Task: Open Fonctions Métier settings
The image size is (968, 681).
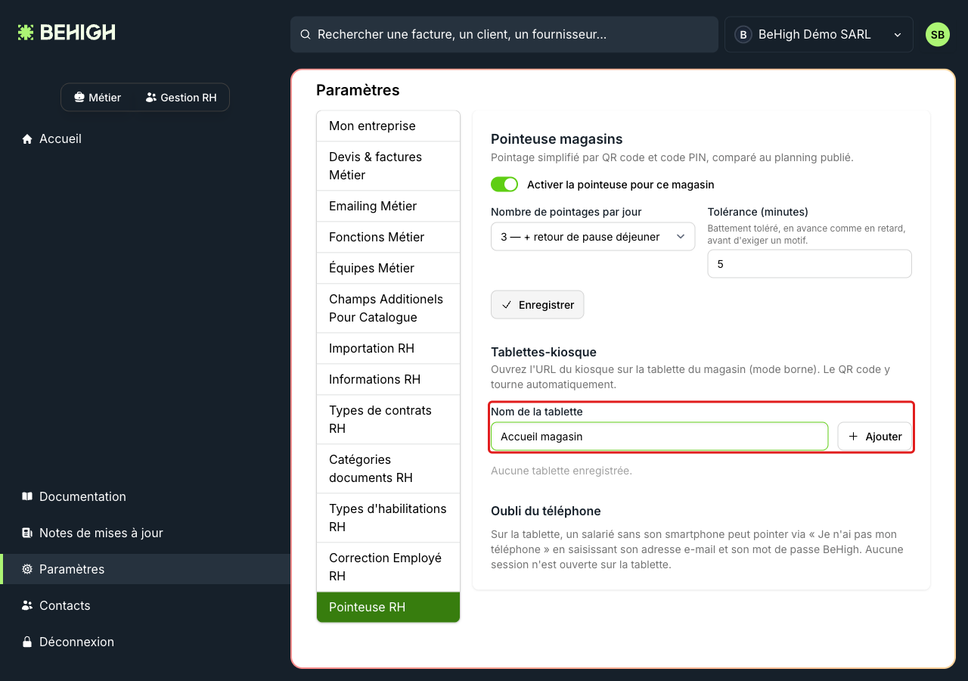Action: (388, 237)
